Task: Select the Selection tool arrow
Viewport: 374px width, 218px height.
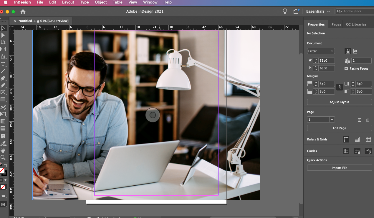Action: click(x=3, y=28)
